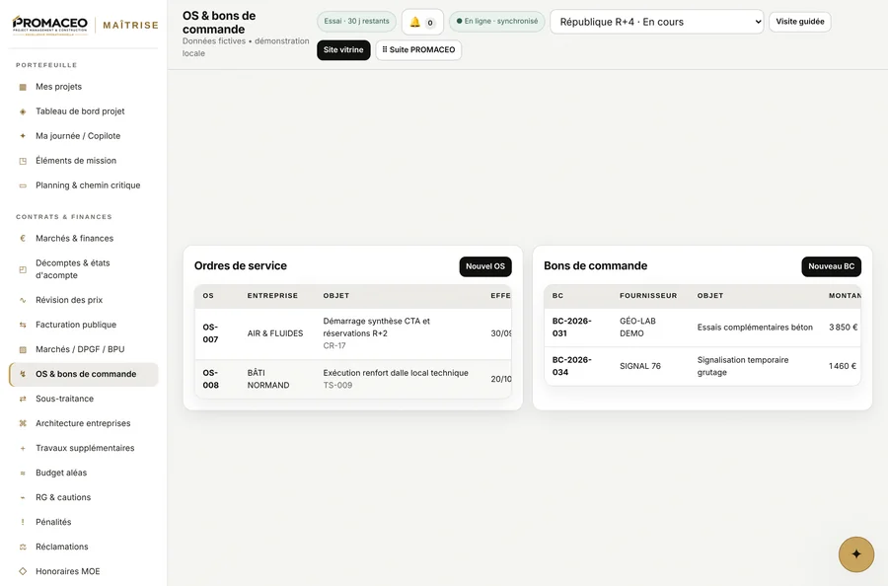Open Réclamations in the sidebar
Screen dimensions: 888x586
tap(83, 547)
